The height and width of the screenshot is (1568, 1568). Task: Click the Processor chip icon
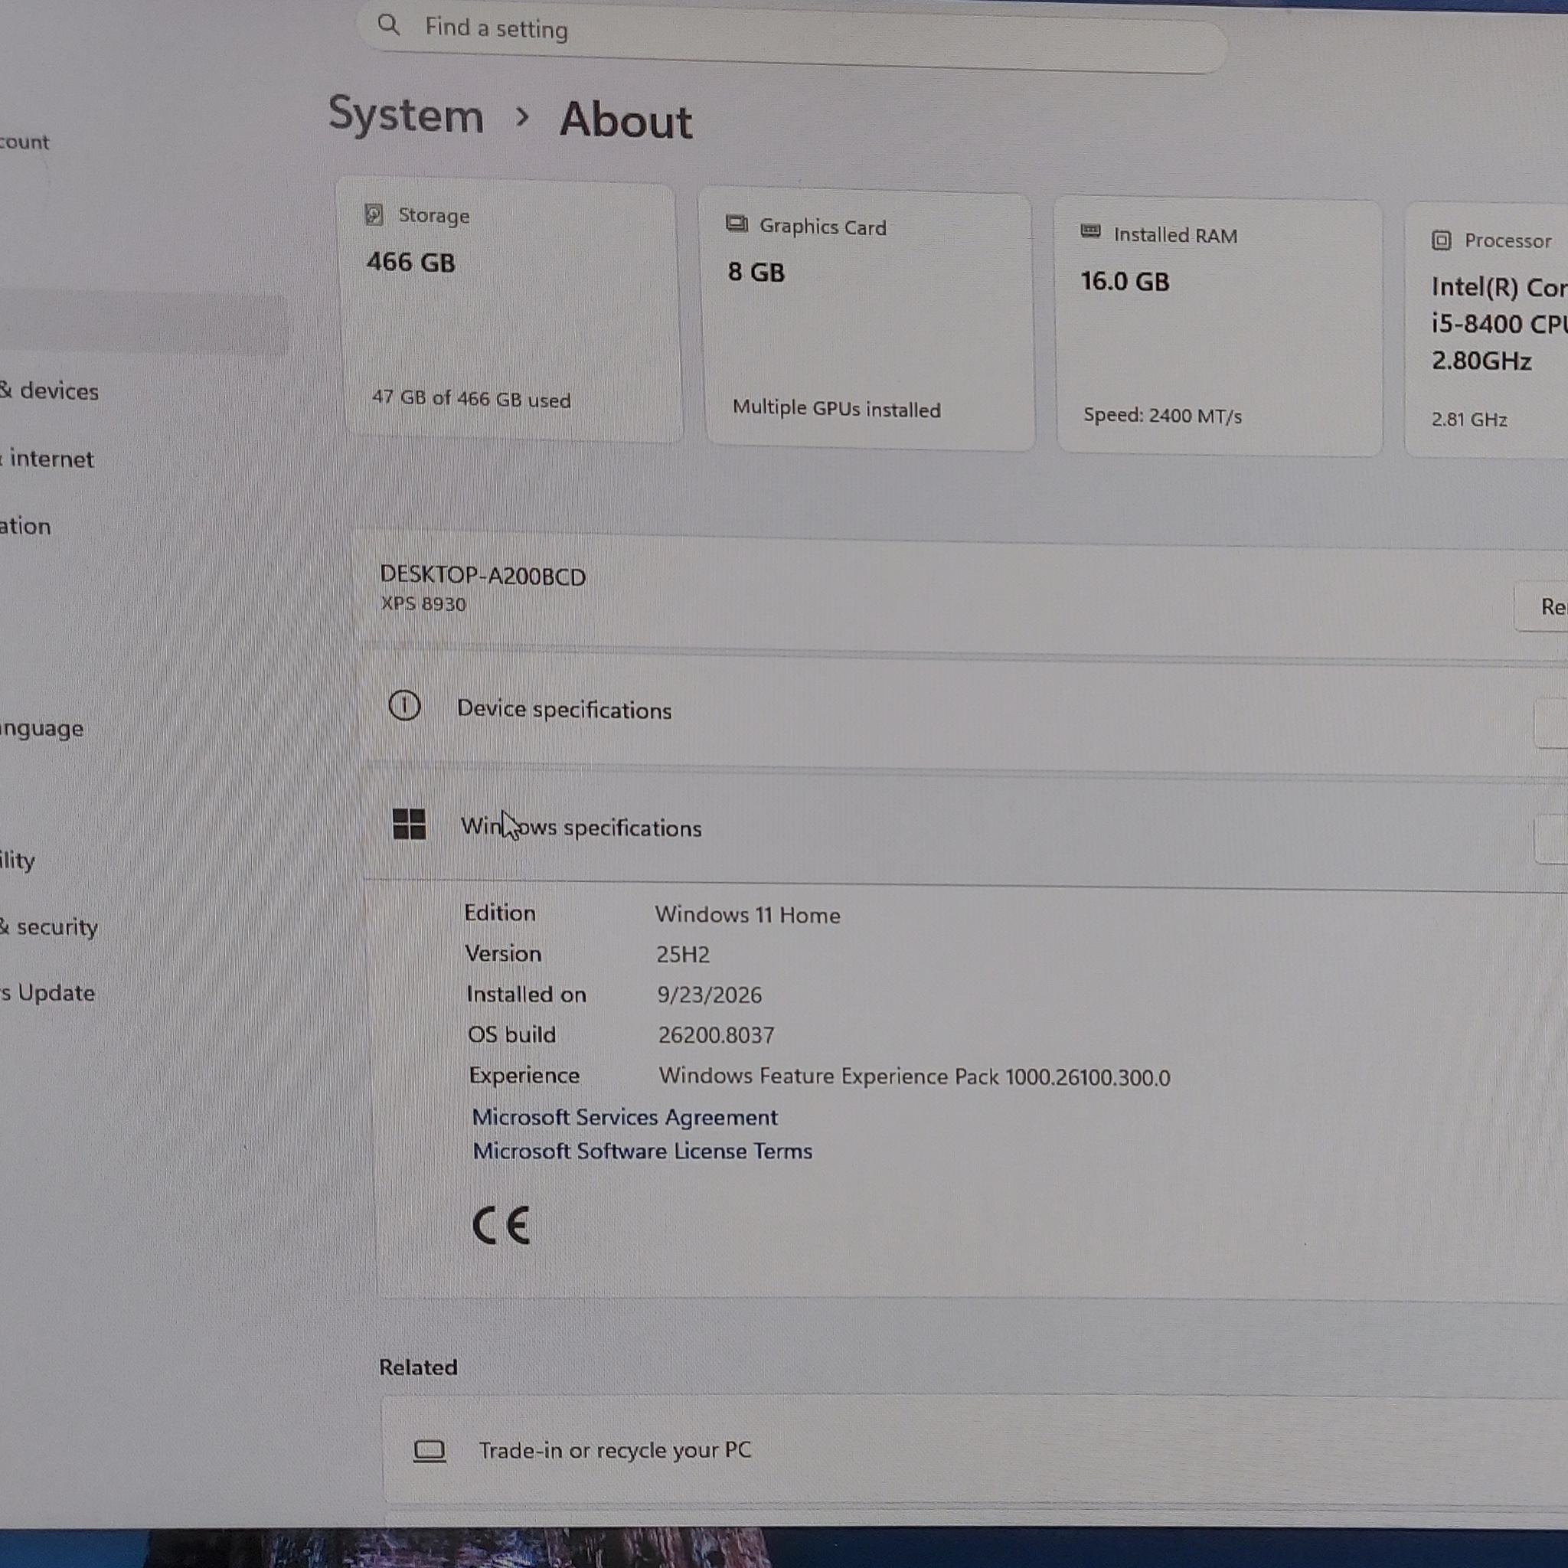(x=1442, y=240)
